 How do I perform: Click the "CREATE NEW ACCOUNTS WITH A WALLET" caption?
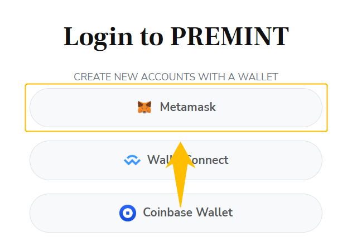[x=176, y=77]
